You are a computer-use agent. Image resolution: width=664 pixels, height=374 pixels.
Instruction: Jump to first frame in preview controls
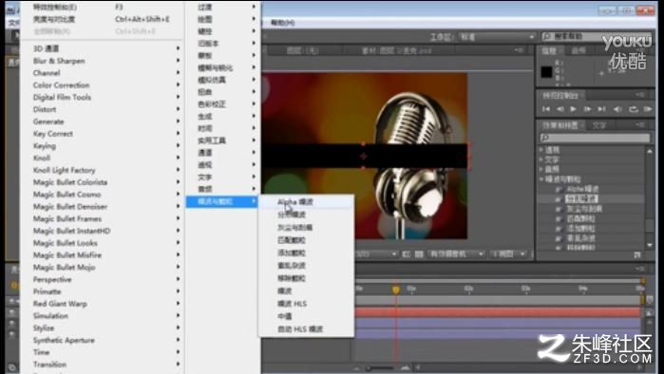[546, 109]
